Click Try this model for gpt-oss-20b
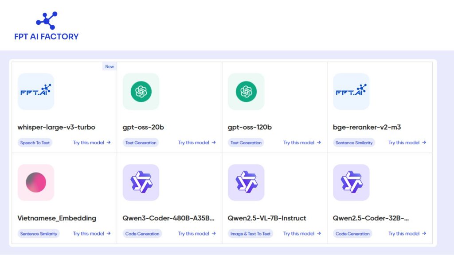Image resolution: width=454 pixels, height=255 pixels. (197, 143)
